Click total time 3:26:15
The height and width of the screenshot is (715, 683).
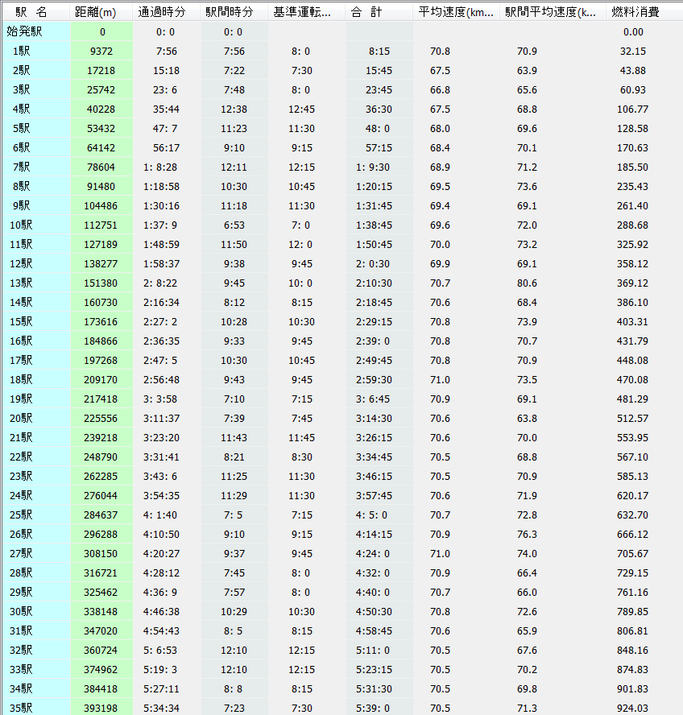pos(375,437)
